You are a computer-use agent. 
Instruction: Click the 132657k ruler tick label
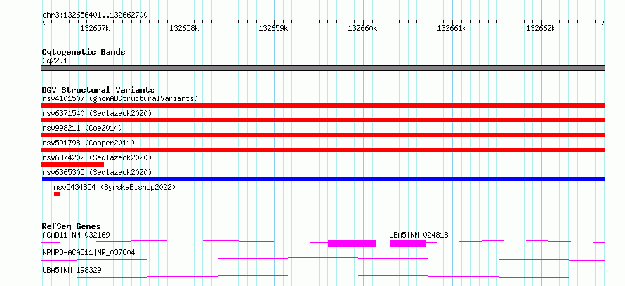tap(95, 29)
